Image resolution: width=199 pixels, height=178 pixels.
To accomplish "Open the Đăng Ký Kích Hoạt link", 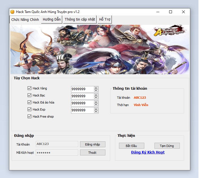I will tap(148, 152).
